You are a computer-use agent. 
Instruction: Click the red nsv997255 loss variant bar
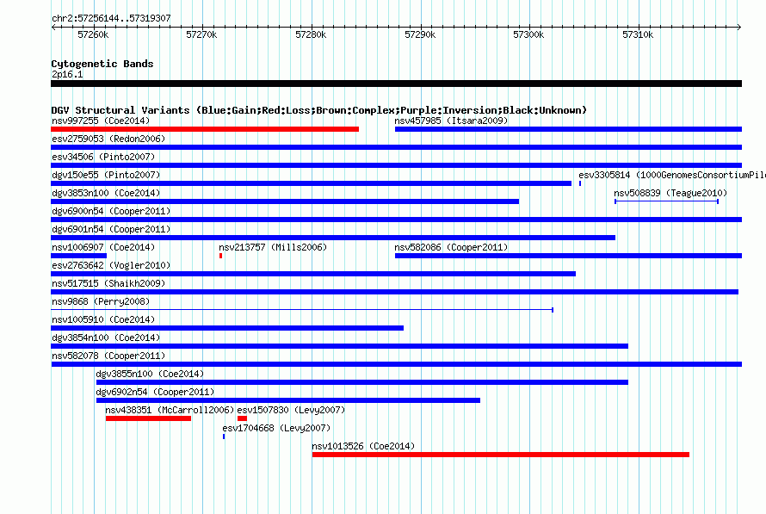pos(205,129)
